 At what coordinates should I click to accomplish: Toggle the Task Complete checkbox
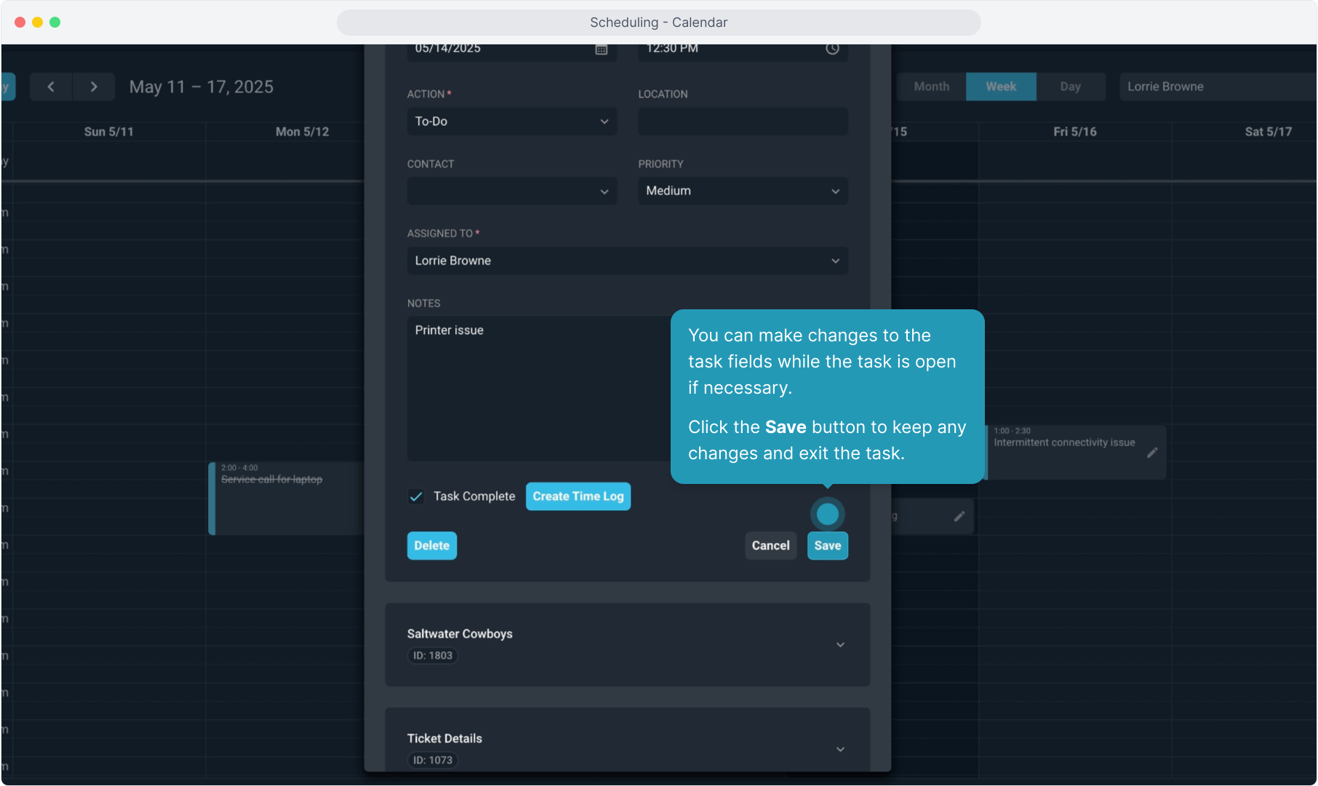point(416,496)
